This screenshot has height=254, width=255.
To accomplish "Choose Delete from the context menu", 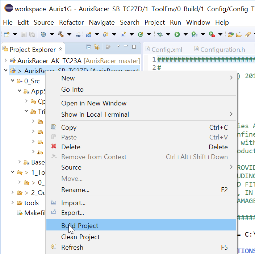I will 141,147.
